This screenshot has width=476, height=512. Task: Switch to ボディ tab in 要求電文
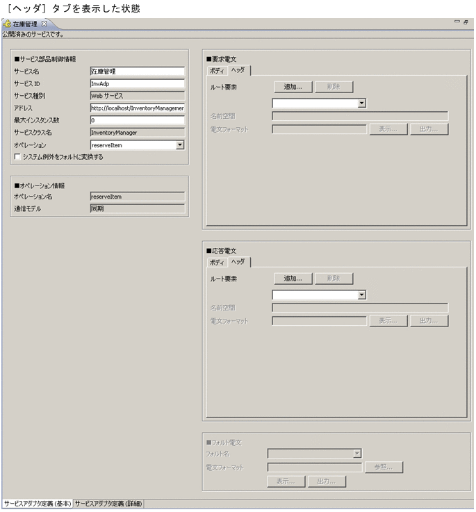point(217,71)
